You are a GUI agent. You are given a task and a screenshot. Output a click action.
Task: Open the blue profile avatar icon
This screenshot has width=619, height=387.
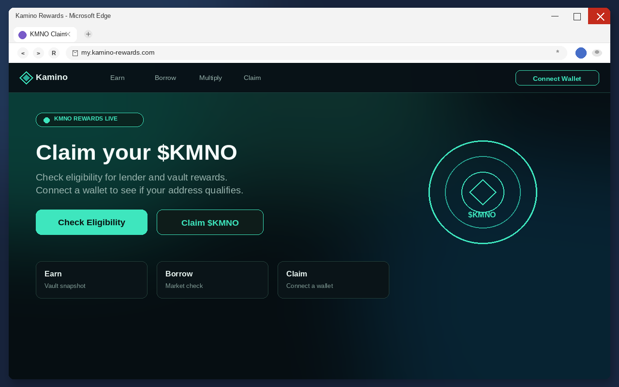click(581, 53)
